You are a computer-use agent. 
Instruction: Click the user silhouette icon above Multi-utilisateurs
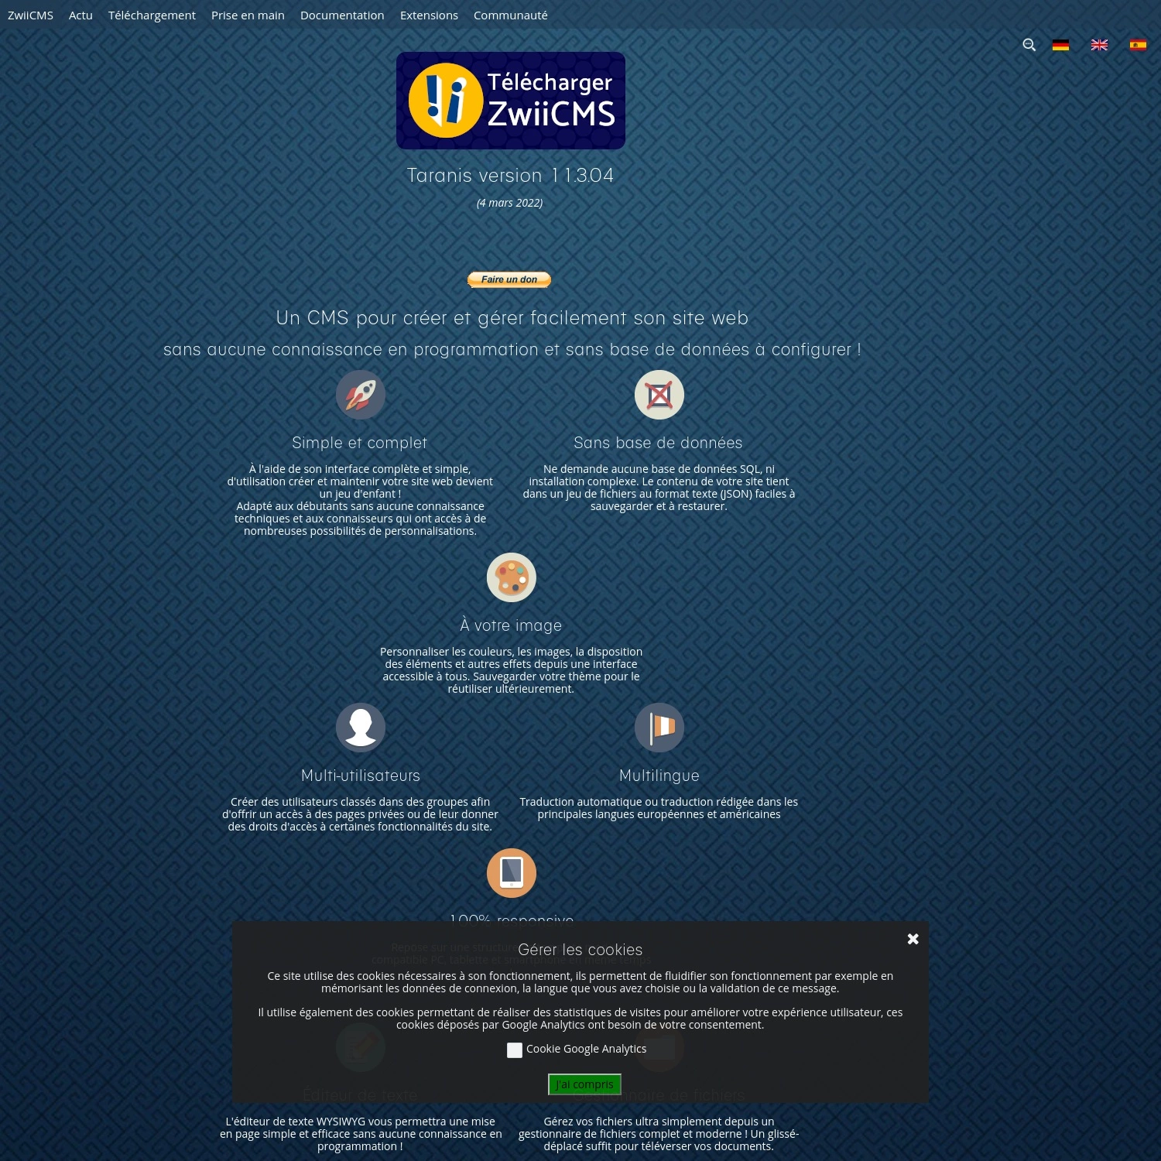[x=361, y=728]
